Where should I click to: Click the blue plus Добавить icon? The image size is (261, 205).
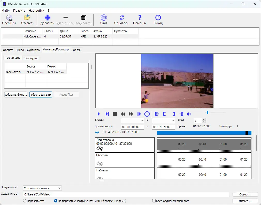click(47, 18)
